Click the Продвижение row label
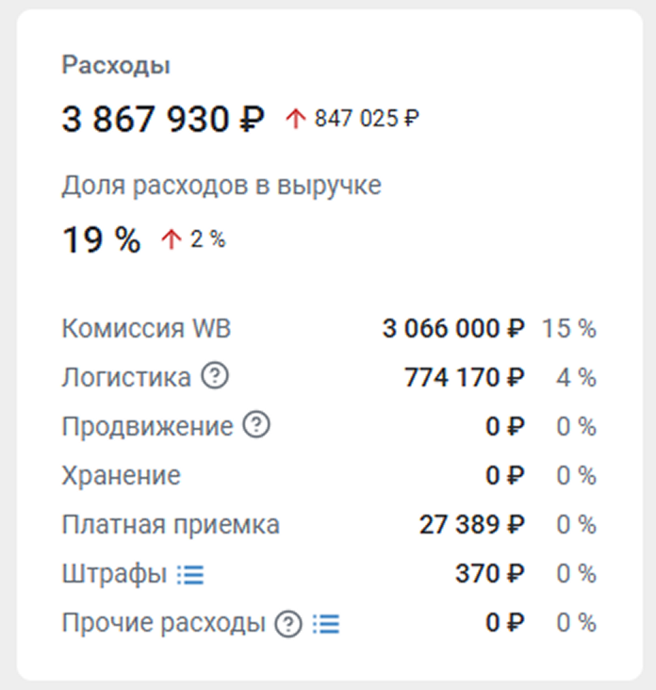656x690 pixels. pos(147,426)
